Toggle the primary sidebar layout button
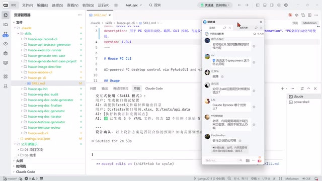322x181 pixels. 258,5
